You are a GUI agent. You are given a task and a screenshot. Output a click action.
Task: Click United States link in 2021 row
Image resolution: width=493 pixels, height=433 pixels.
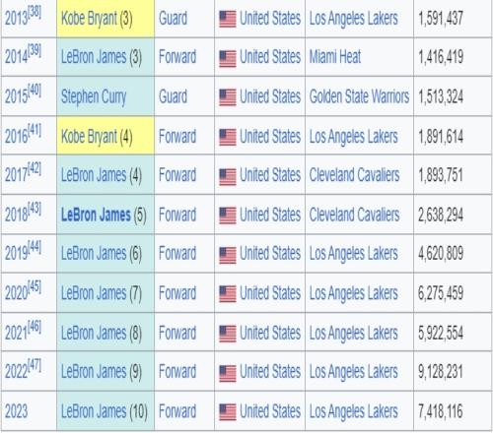pyautogui.click(x=270, y=333)
